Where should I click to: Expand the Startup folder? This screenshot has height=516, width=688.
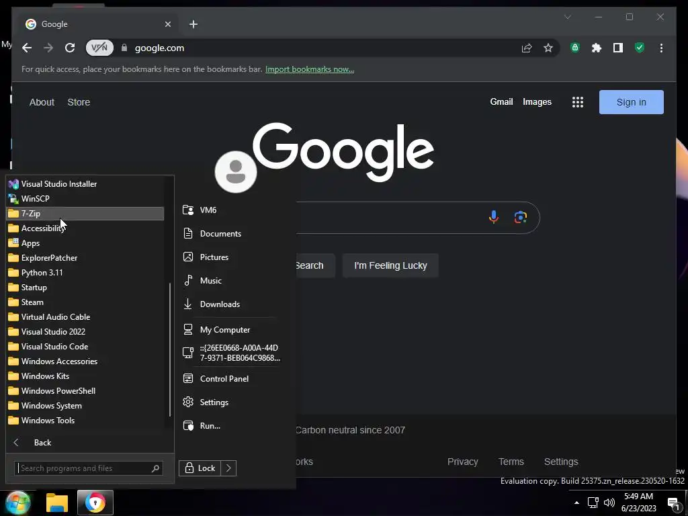(x=85, y=288)
